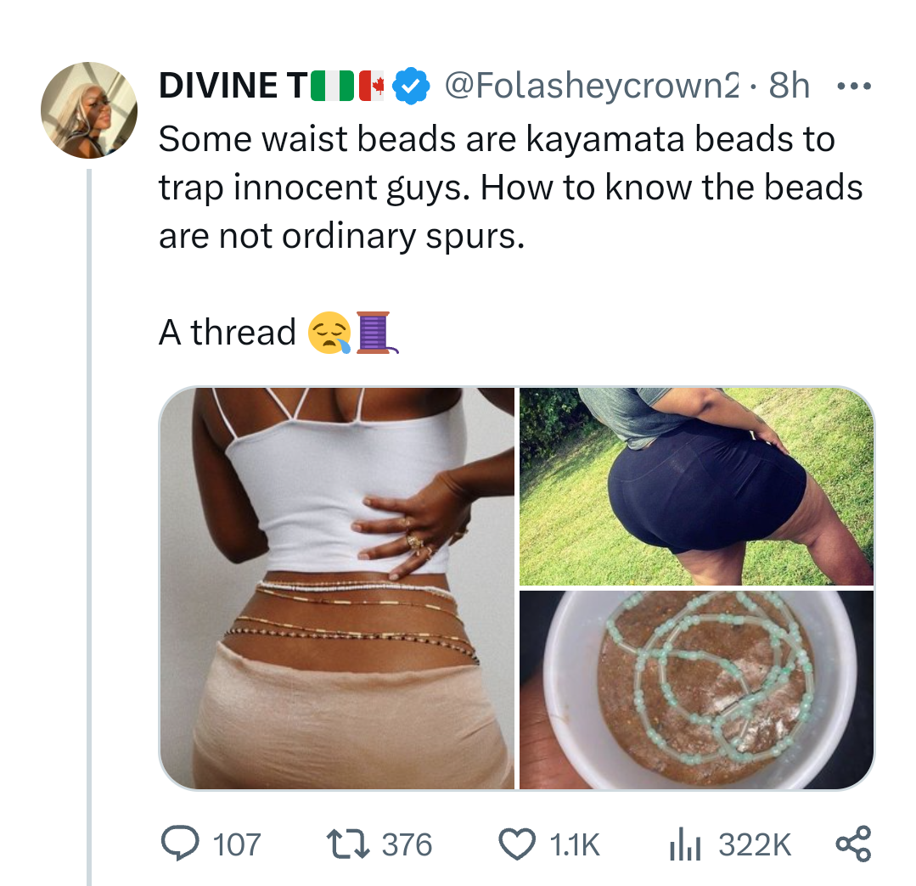Click the 376 reposts count
916x886 pixels.
click(x=407, y=844)
